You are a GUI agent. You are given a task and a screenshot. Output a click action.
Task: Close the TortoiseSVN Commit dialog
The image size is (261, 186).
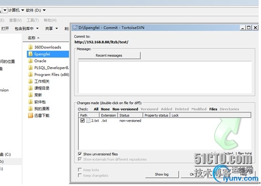point(255,28)
